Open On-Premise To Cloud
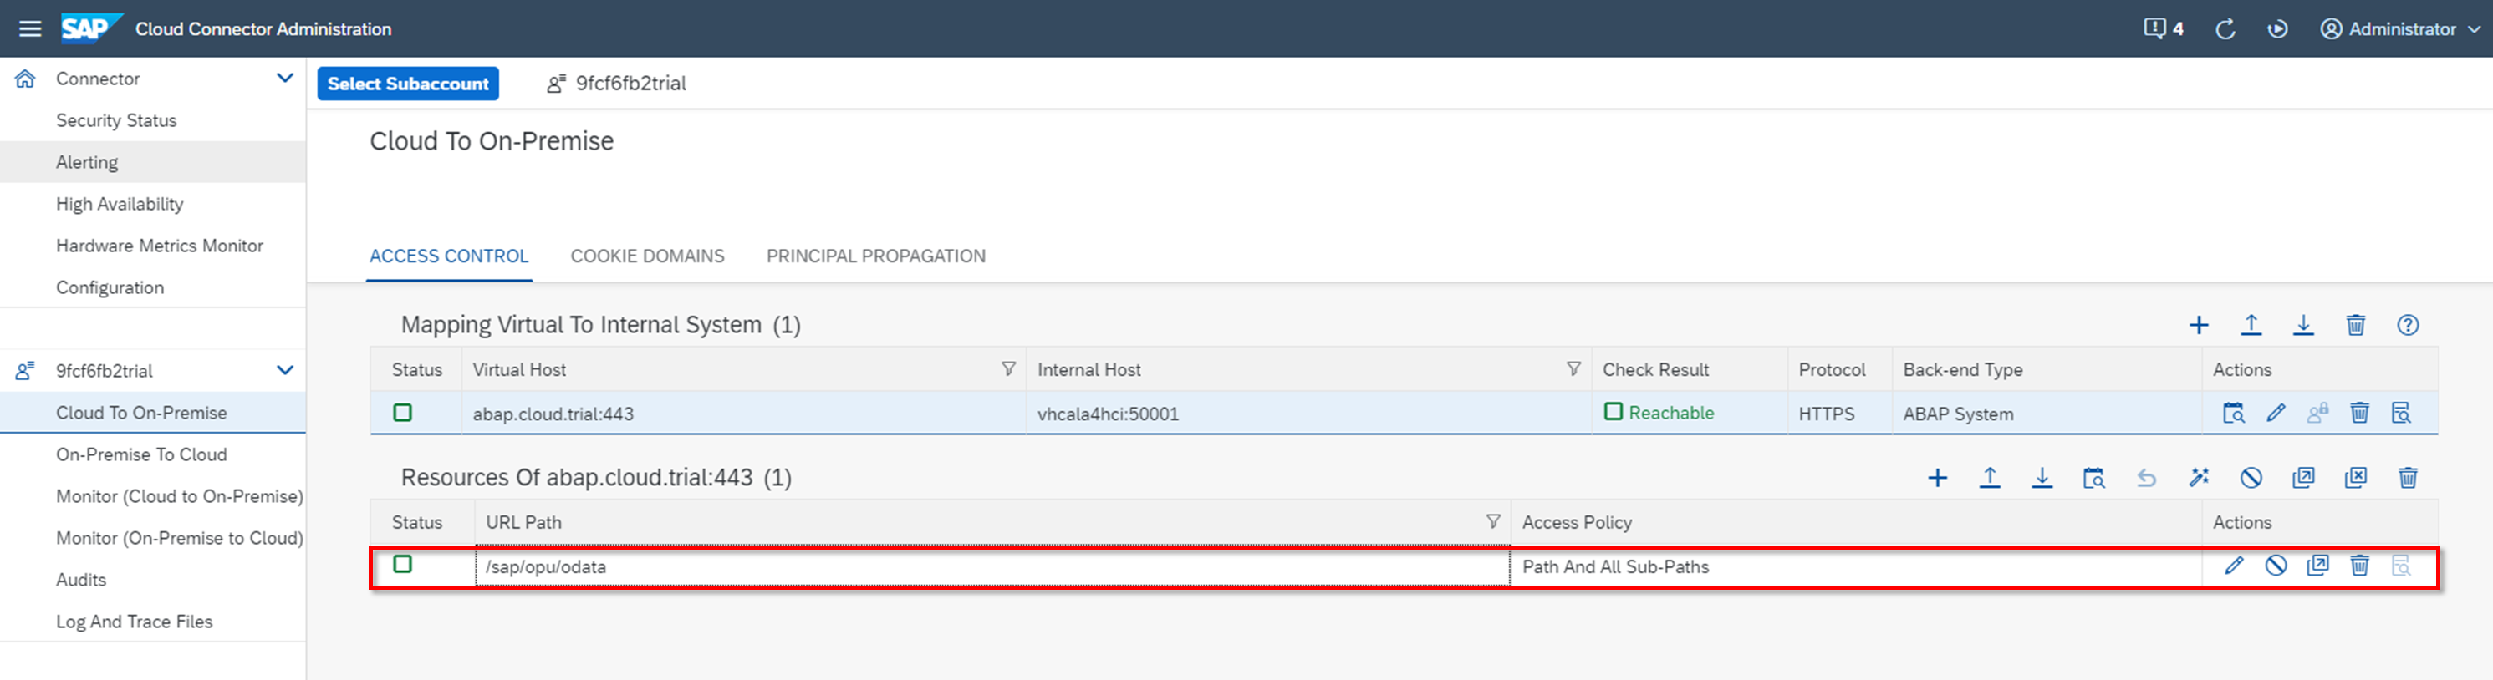 141,454
